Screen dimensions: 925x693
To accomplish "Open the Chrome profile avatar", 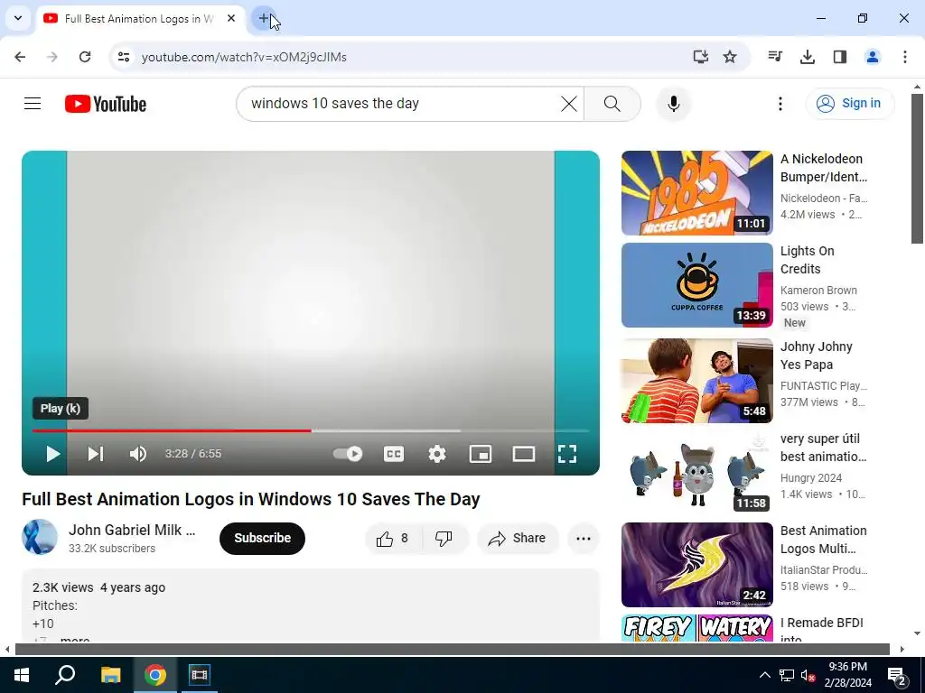I will 873,57.
